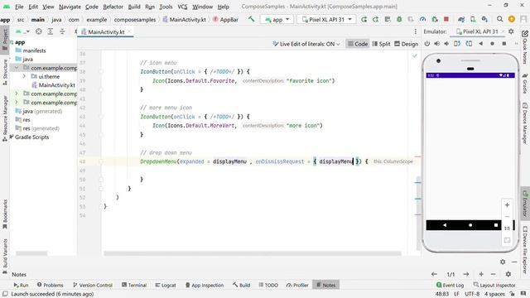This screenshot has height=298, width=530.
Task: Toggle the Resource Manager tool window
Action: click(5, 118)
